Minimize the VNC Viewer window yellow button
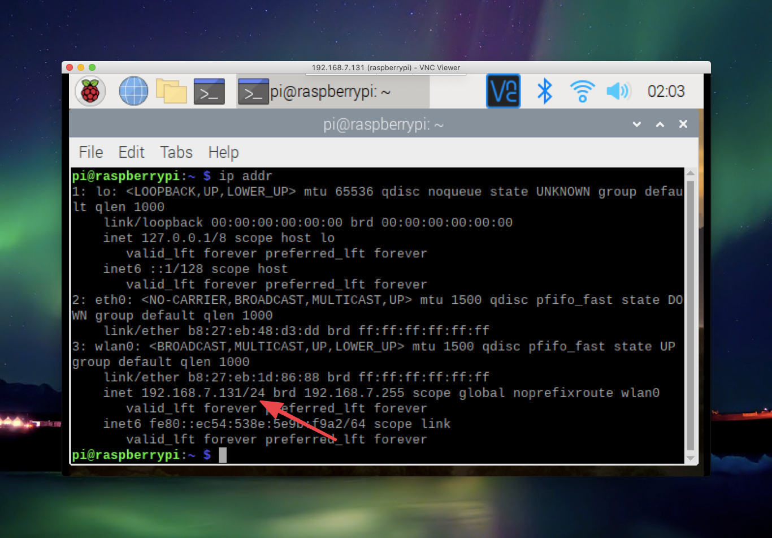The width and height of the screenshot is (772, 538). coord(81,67)
